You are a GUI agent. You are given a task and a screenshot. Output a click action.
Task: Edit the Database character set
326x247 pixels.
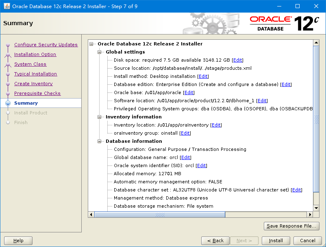coord(296,190)
